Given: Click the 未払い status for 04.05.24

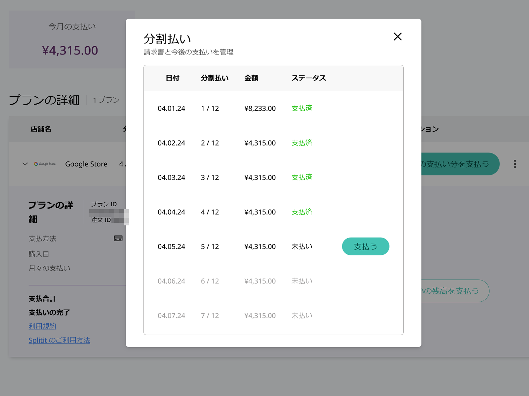Looking at the screenshot, I should tap(302, 247).
